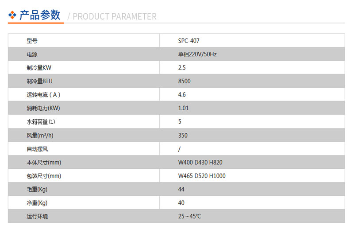Click the W400 D430 H820 dimensions value
This screenshot has width=354, height=241.
click(200, 162)
